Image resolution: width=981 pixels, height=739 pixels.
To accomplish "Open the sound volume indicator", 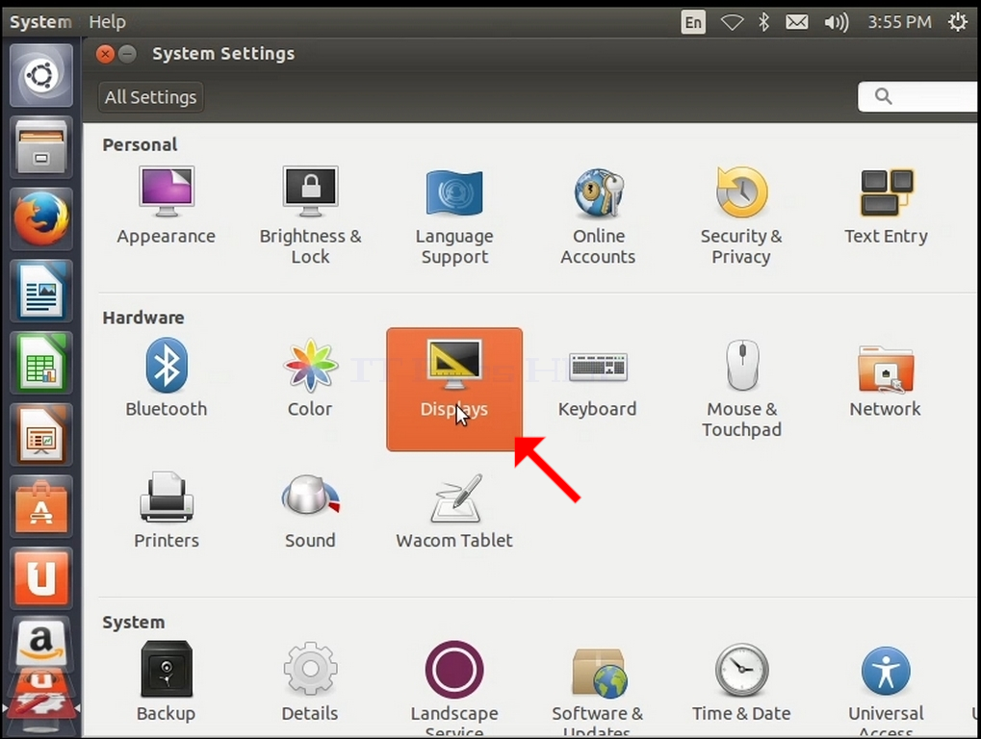I will [x=836, y=22].
